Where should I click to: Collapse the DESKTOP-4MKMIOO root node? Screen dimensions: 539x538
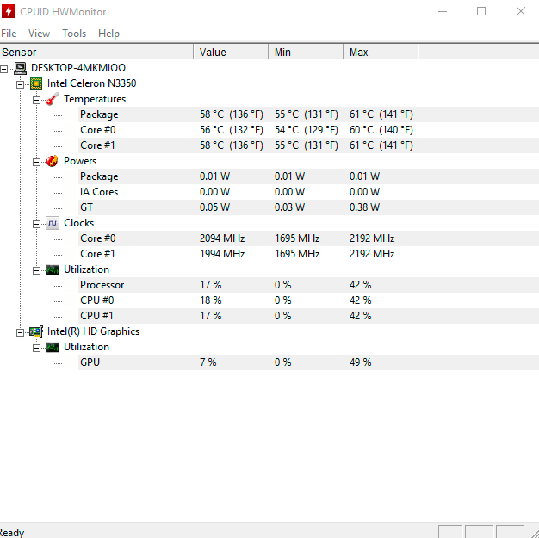point(5,68)
